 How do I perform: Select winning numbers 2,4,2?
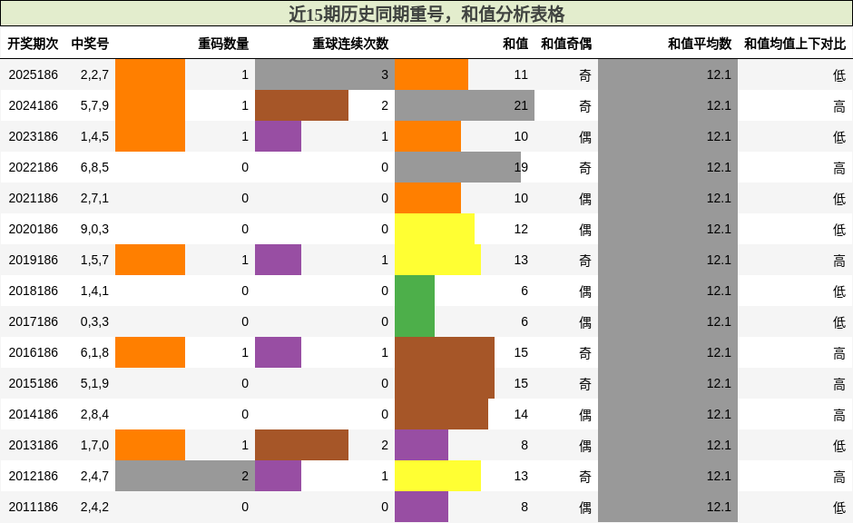[94, 507]
